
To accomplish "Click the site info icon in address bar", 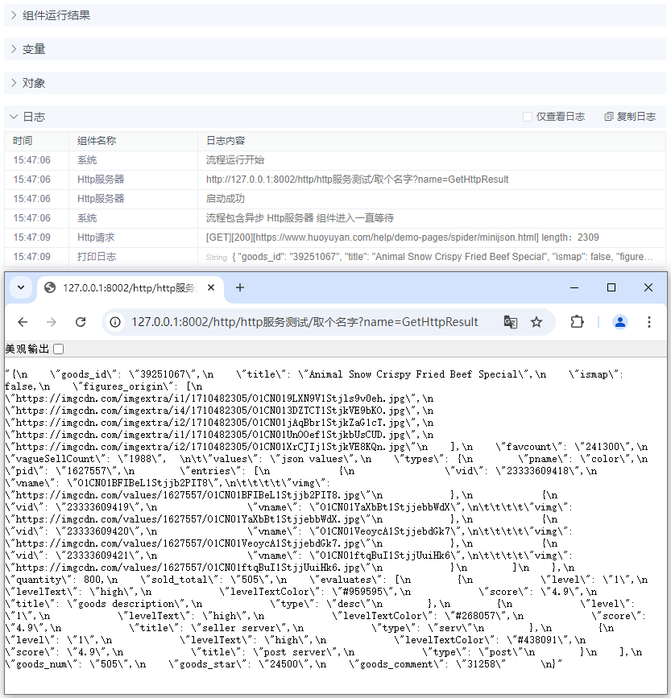I will pos(115,320).
